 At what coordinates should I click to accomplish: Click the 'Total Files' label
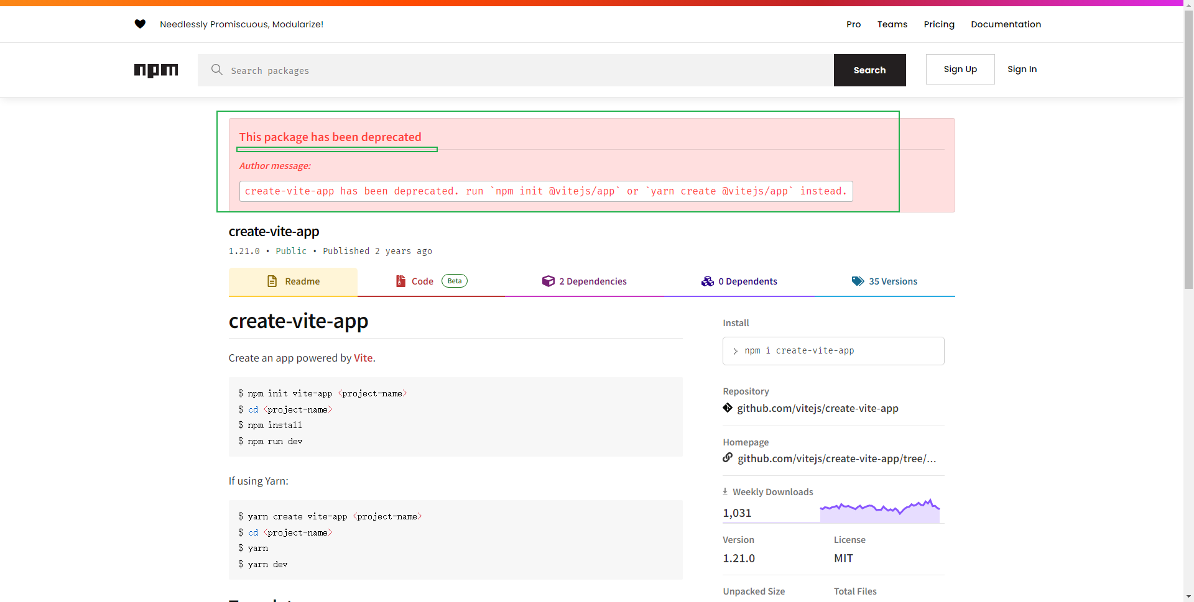pyautogui.click(x=855, y=591)
